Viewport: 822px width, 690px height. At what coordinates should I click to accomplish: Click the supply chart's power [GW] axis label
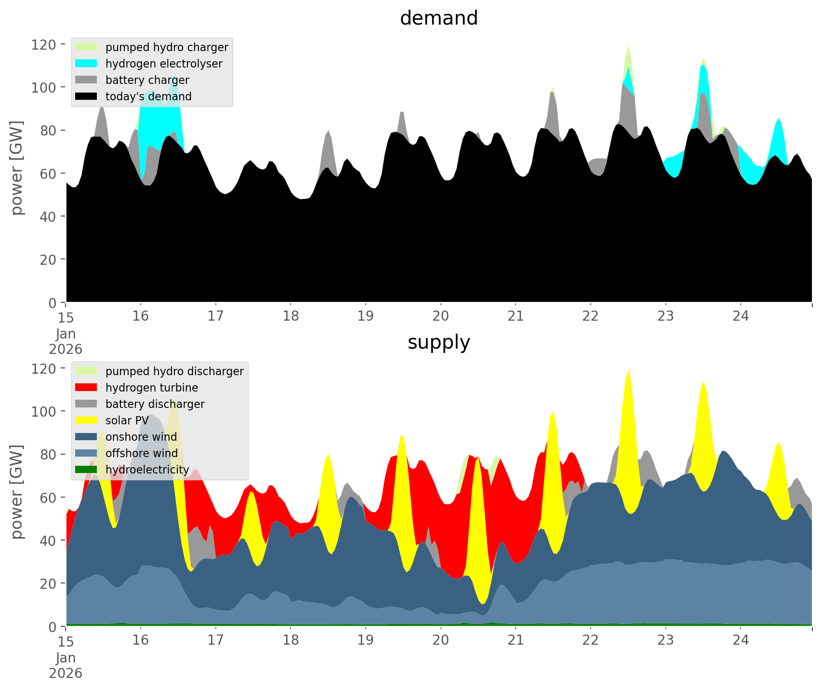17,492
